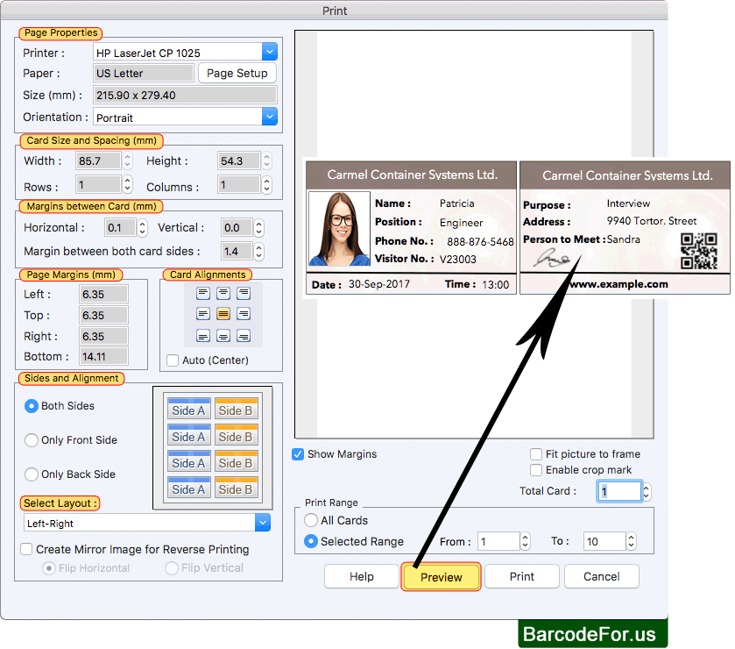
Task: Click the highlighted center card alignment icon
Action: pos(223,313)
